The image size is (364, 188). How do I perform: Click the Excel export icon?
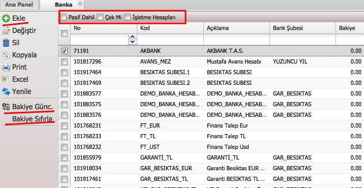[6, 79]
